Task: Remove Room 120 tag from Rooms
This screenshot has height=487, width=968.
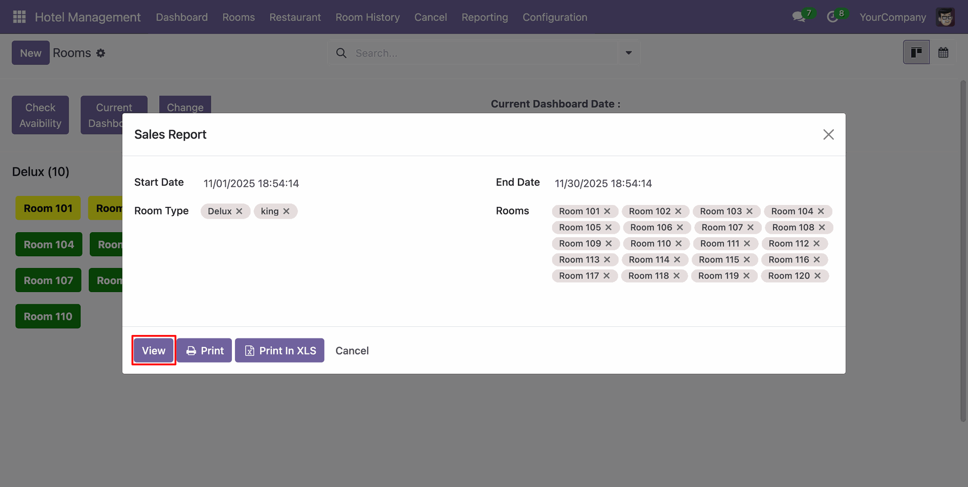Action: point(817,276)
